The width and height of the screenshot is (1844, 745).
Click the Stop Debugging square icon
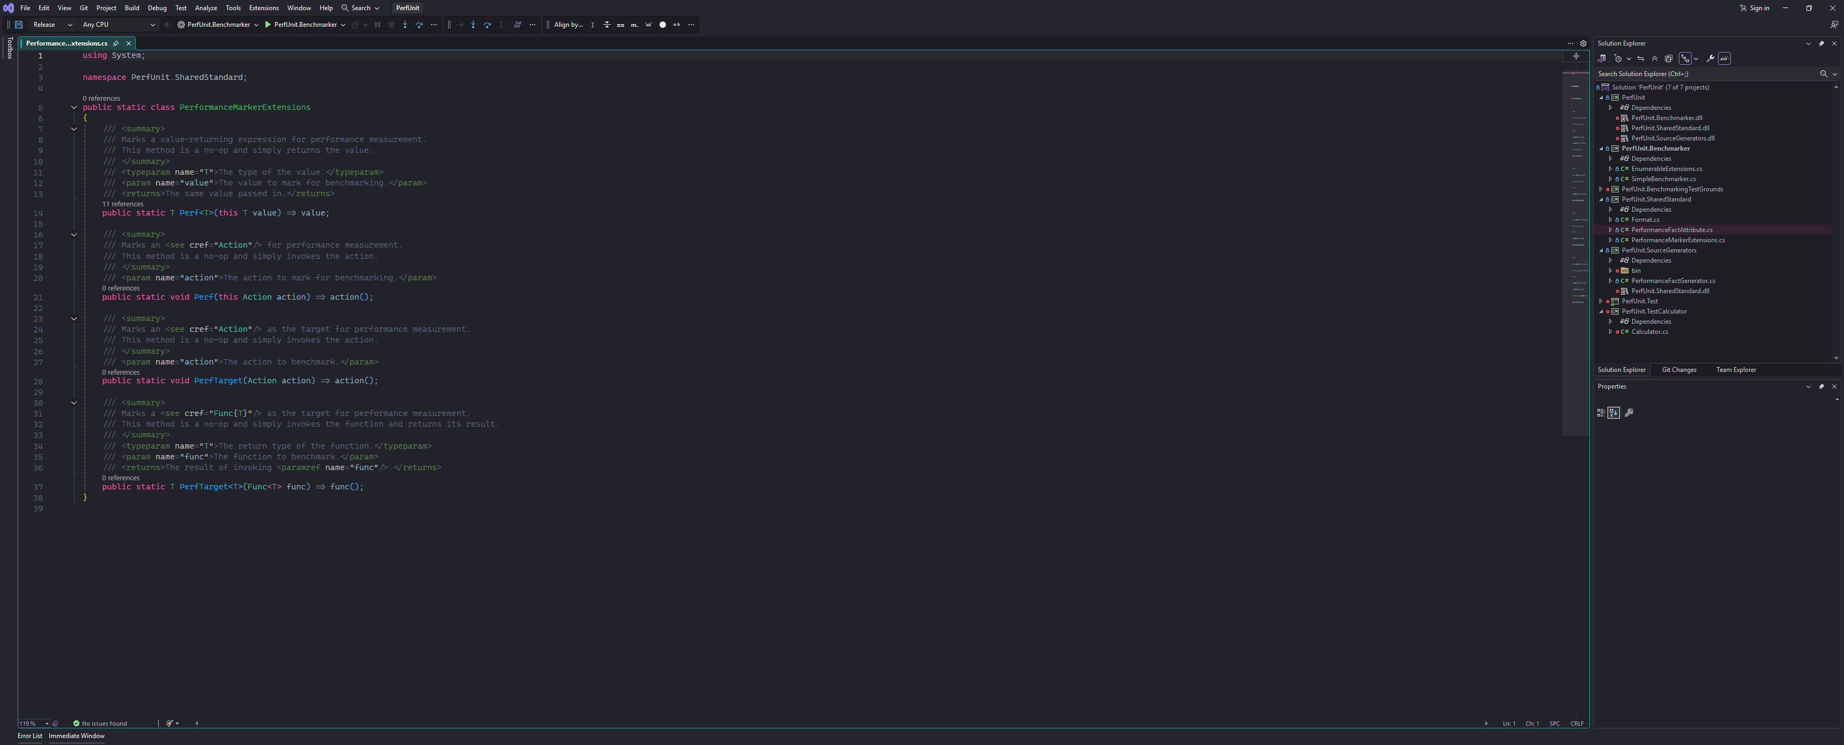tap(391, 24)
